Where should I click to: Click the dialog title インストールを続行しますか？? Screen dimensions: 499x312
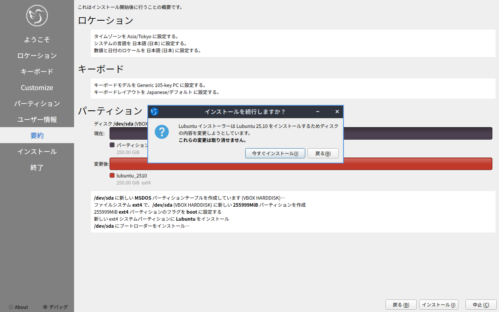245,112
